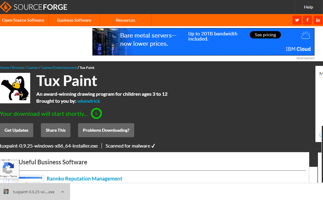
Task: Click See pricing in IBM Cloud ad
Action: pos(265,35)
